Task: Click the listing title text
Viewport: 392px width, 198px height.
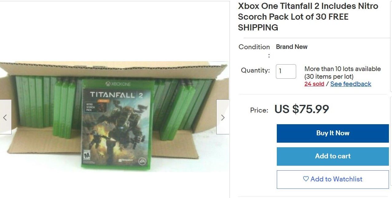Action: [308, 17]
